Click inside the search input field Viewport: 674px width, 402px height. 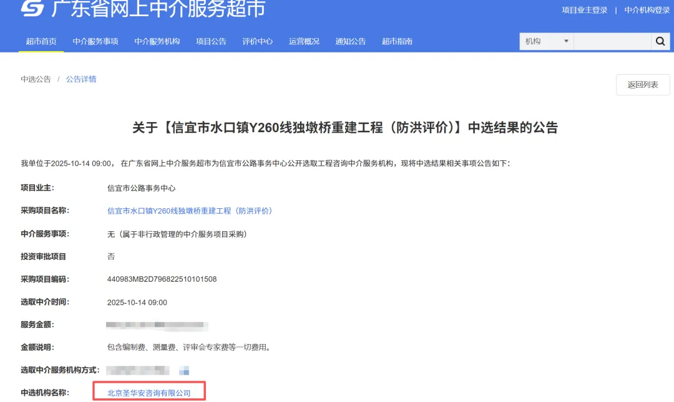pos(608,41)
